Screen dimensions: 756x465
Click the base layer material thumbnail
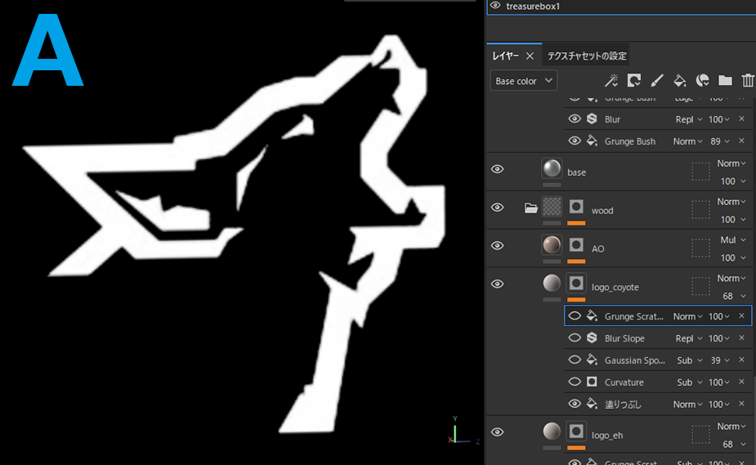pyautogui.click(x=552, y=169)
